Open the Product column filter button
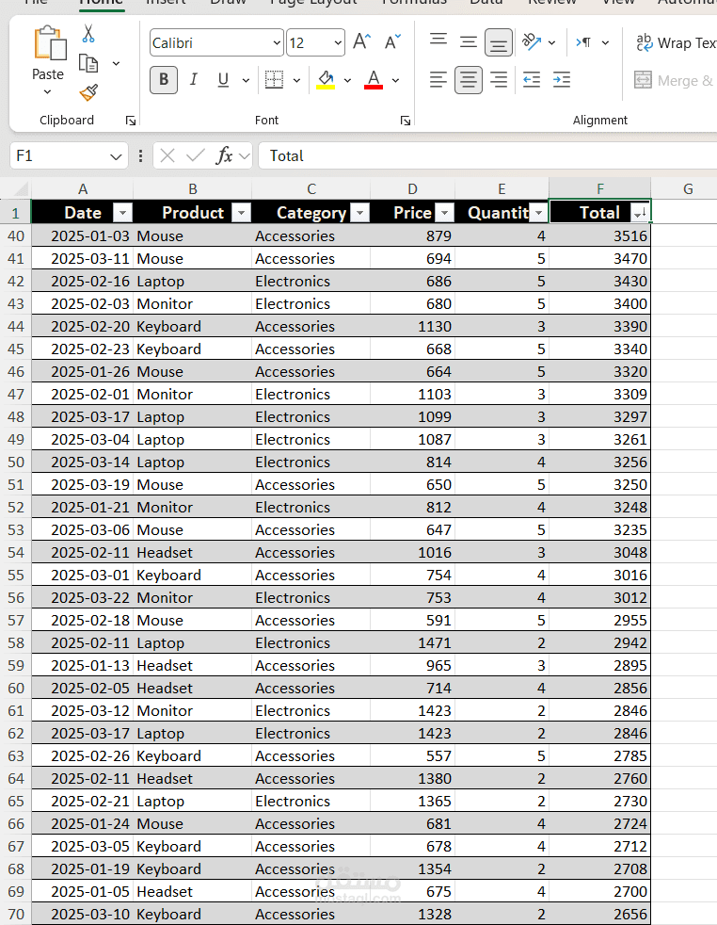This screenshot has height=925, width=717. [242, 212]
